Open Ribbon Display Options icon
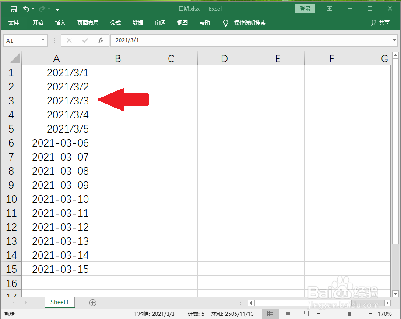Viewport: 401px width, 319px height. tap(329, 9)
